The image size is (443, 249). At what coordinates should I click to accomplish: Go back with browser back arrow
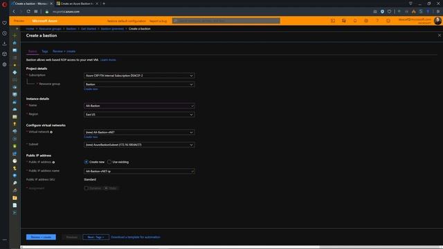pyautogui.click(x=14, y=12)
